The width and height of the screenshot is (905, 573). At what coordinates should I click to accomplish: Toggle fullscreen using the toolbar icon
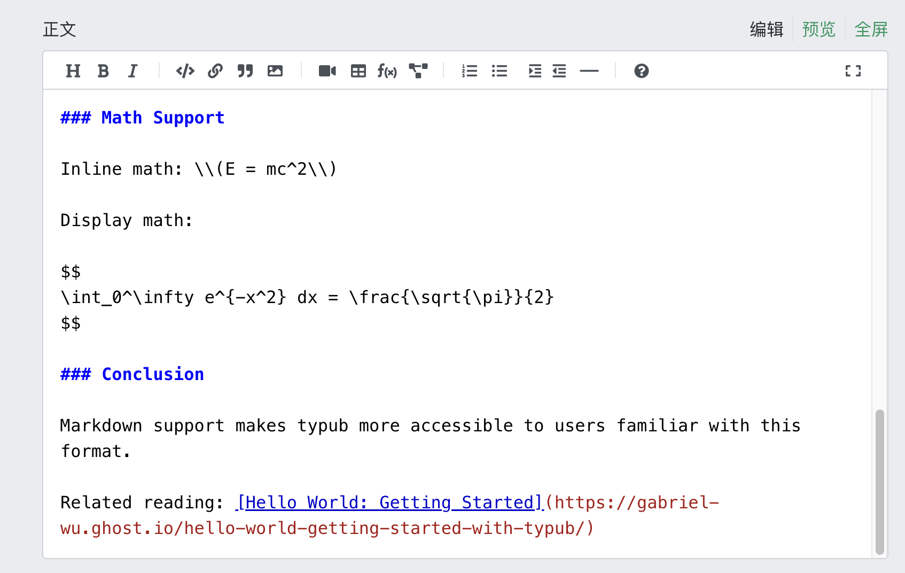tap(853, 71)
